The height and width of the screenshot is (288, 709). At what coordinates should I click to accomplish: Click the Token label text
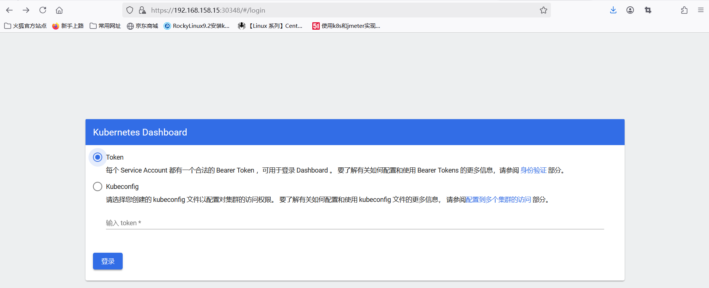(115, 157)
